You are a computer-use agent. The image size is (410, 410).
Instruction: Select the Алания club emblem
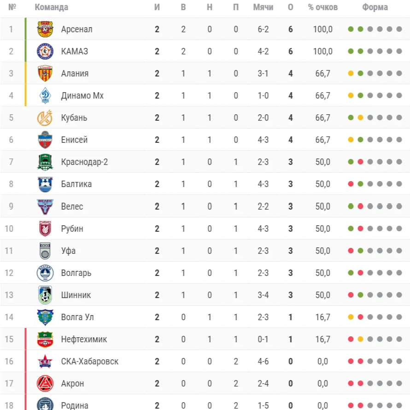click(x=45, y=73)
